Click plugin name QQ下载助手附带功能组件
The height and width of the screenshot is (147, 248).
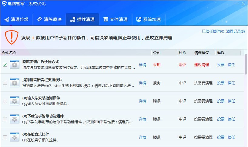[43, 116]
